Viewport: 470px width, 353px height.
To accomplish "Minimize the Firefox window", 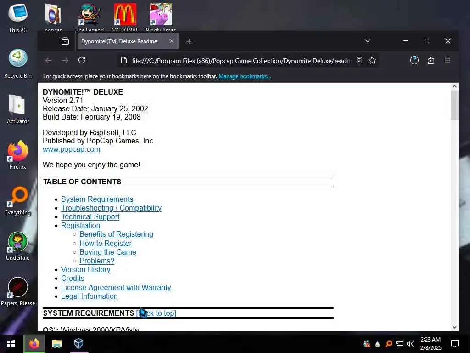I will tap(406, 41).
